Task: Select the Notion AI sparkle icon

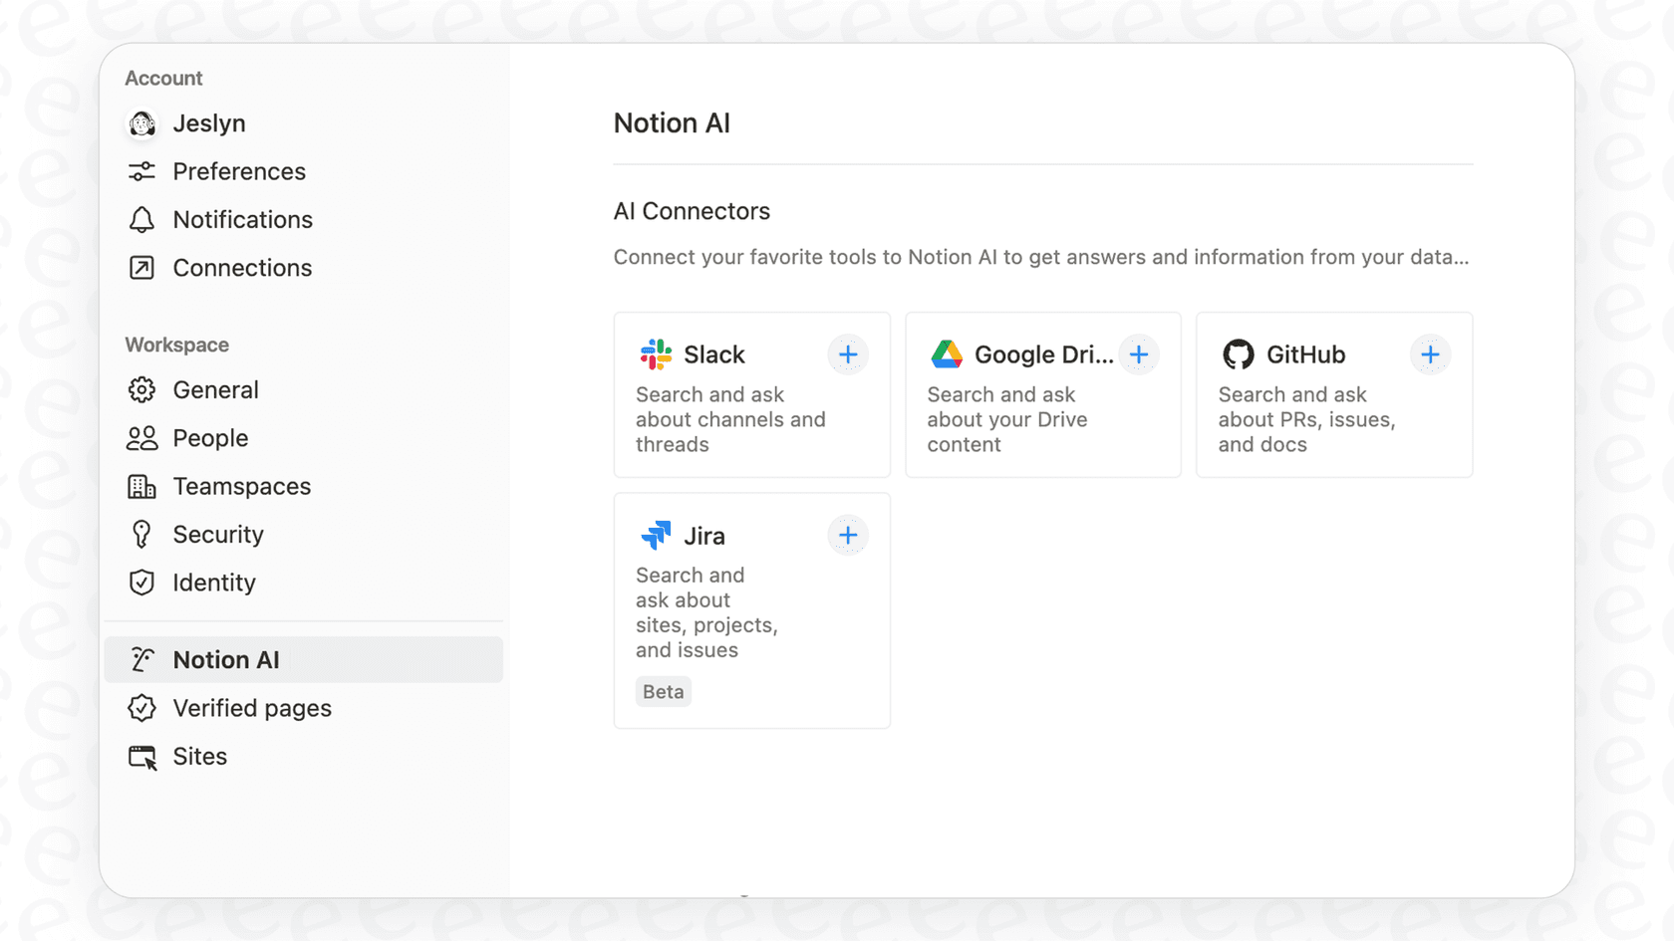Action: coord(142,659)
